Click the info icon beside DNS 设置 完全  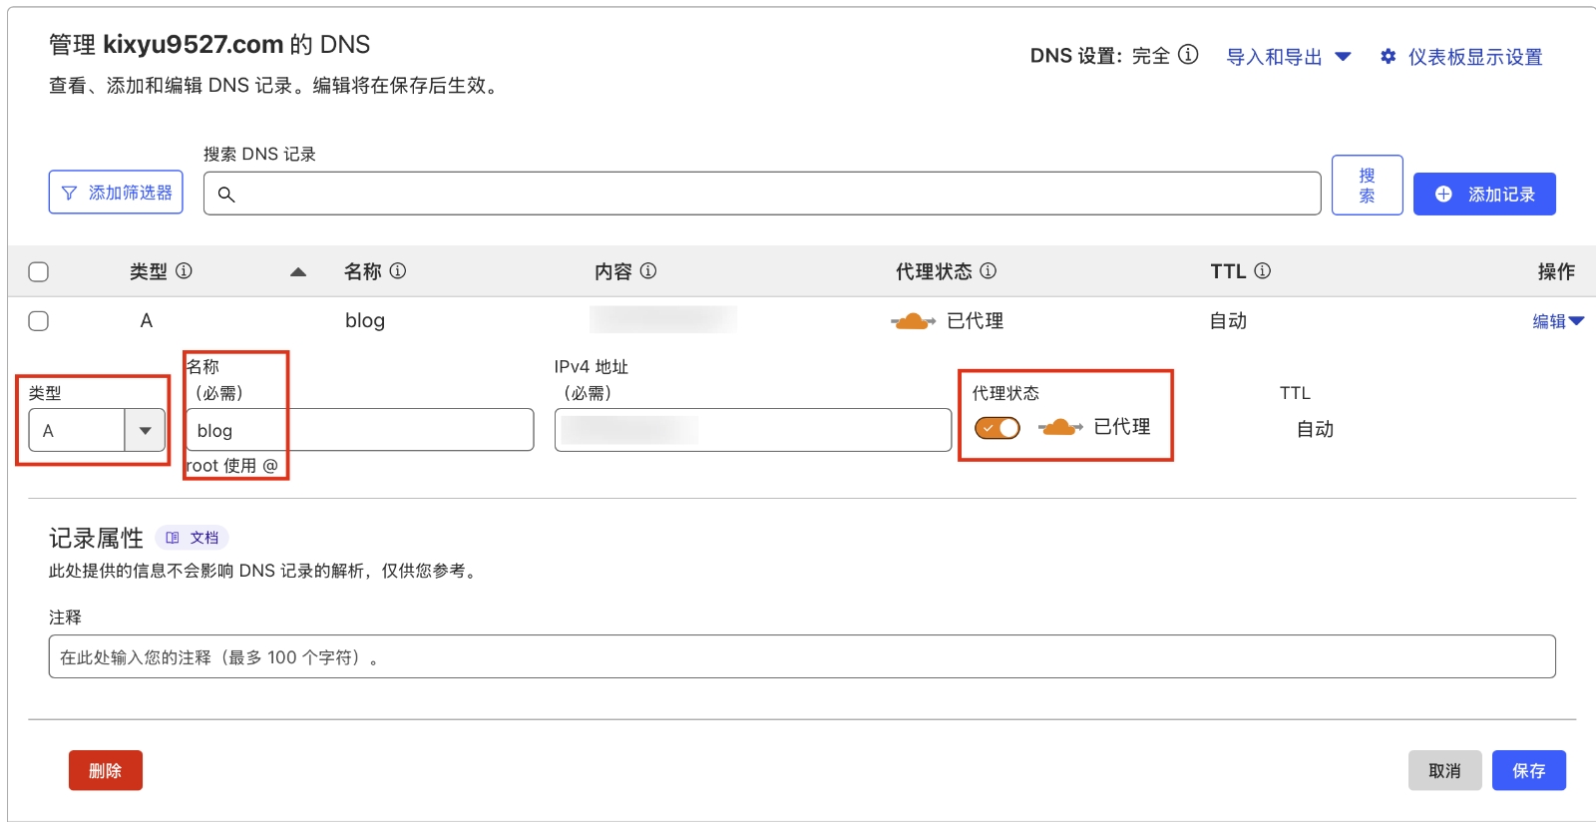tap(1188, 55)
